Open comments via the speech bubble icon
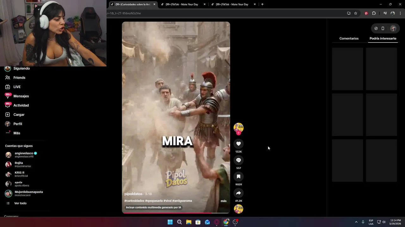405x227 pixels. (239, 160)
